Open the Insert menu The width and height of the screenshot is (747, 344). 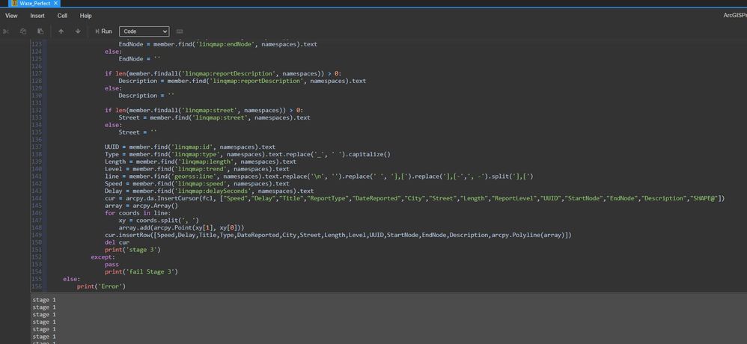37,16
